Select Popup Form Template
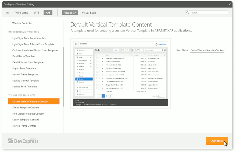 coord(24,68)
